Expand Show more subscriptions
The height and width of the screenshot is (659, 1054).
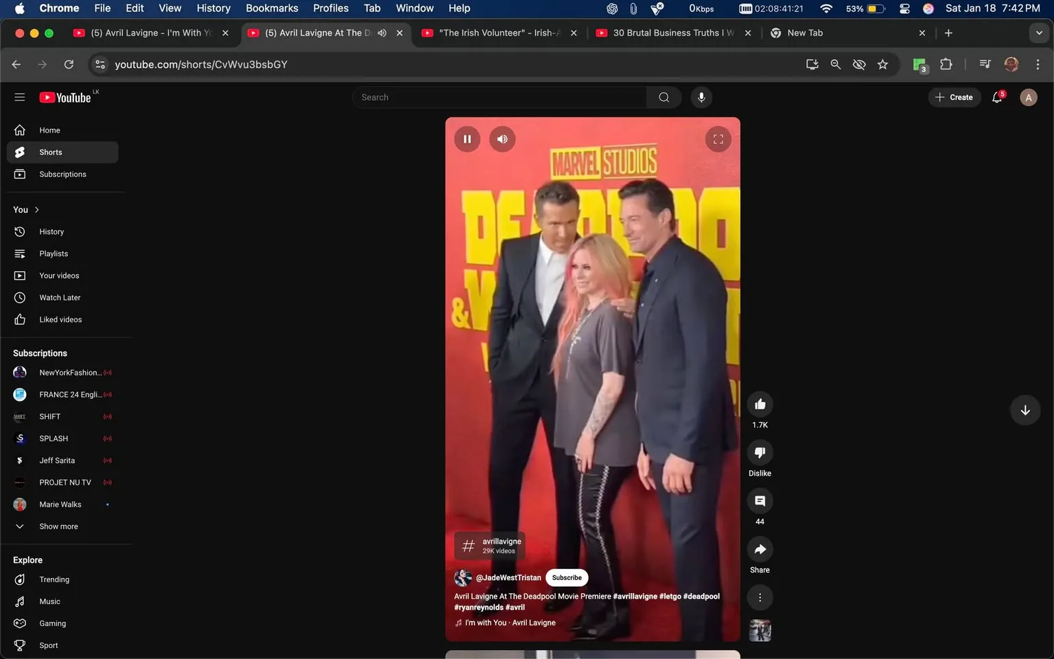(58, 527)
